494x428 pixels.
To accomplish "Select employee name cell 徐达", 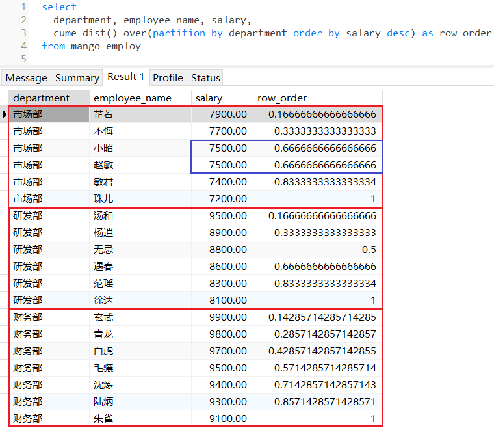I will click(140, 301).
